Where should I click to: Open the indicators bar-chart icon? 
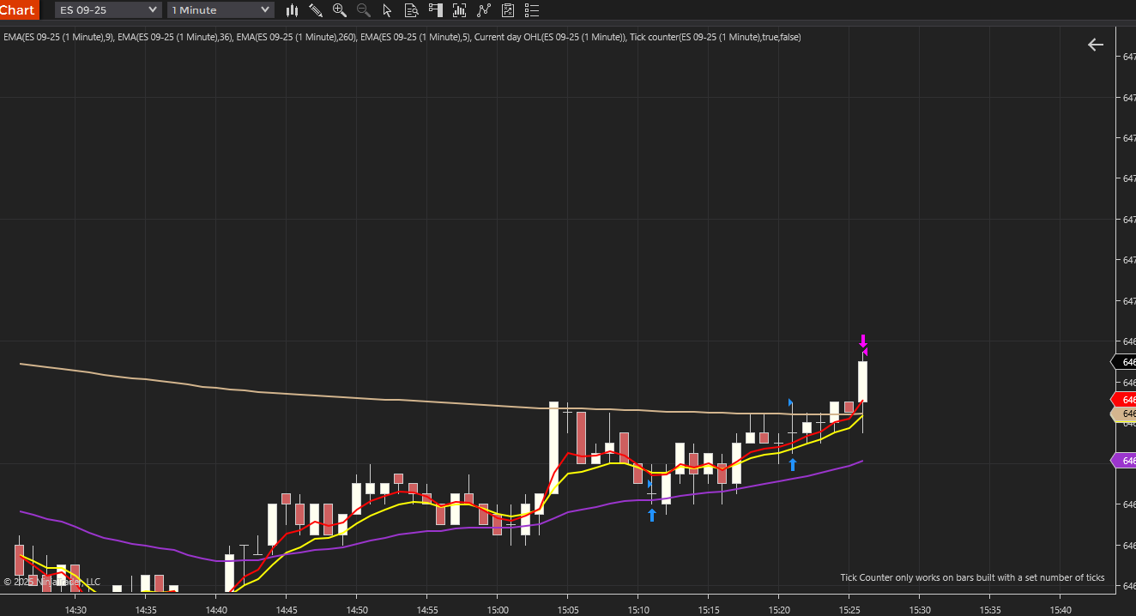[x=459, y=10]
